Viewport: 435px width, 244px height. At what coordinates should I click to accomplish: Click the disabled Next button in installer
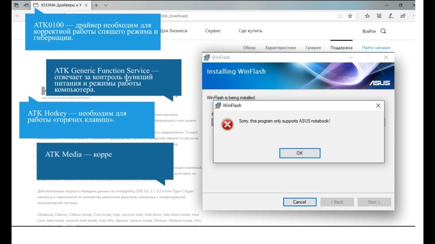click(x=374, y=202)
